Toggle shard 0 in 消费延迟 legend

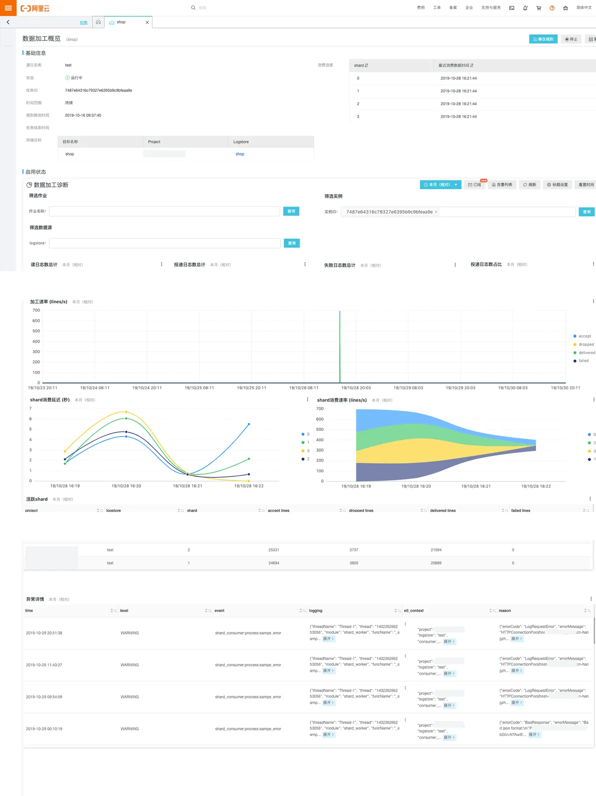305,434
